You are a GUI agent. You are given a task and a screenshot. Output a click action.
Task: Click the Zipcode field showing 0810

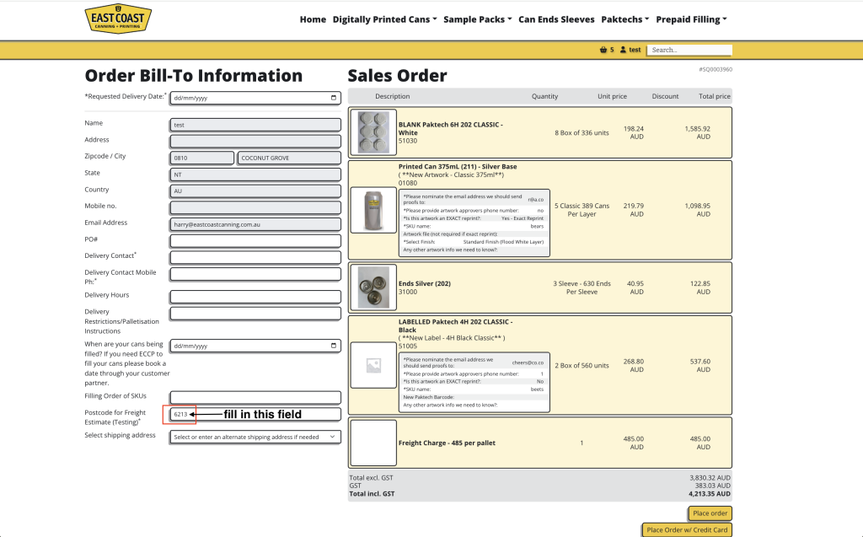[x=202, y=158]
